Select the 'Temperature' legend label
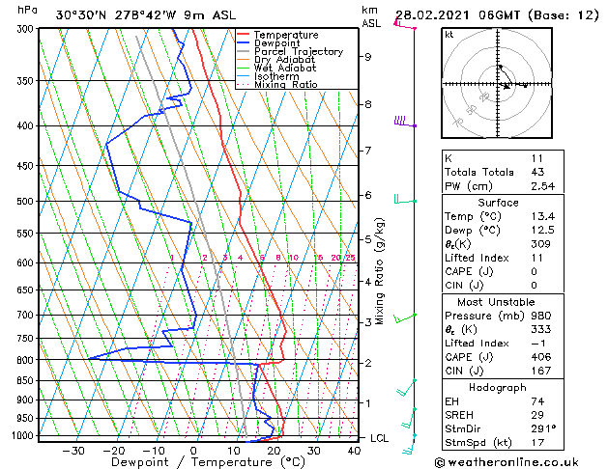The height and width of the screenshot is (469, 608). pyautogui.click(x=286, y=35)
